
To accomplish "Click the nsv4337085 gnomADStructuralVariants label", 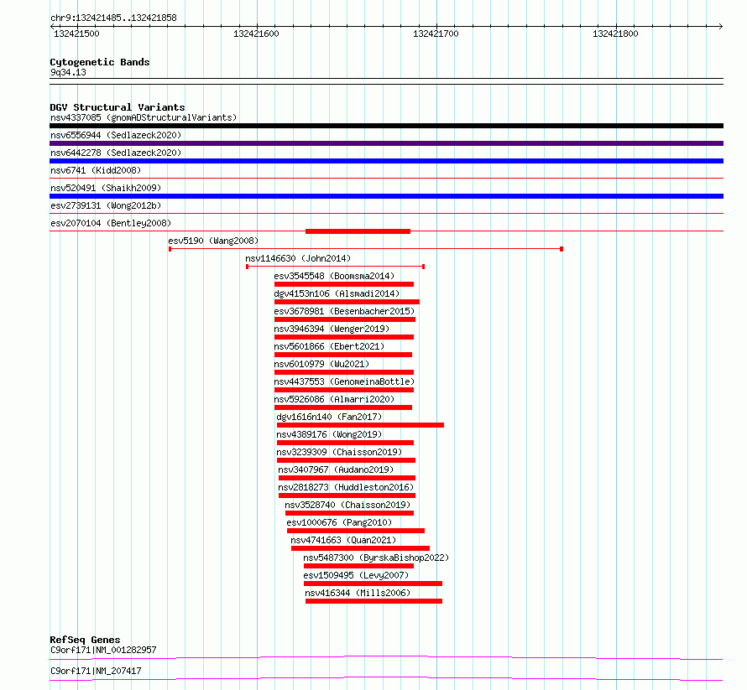I will pyautogui.click(x=144, y=117).
